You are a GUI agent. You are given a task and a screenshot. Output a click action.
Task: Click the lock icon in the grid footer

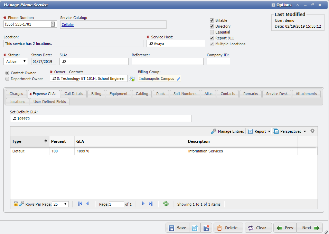(x=16, y=204)
